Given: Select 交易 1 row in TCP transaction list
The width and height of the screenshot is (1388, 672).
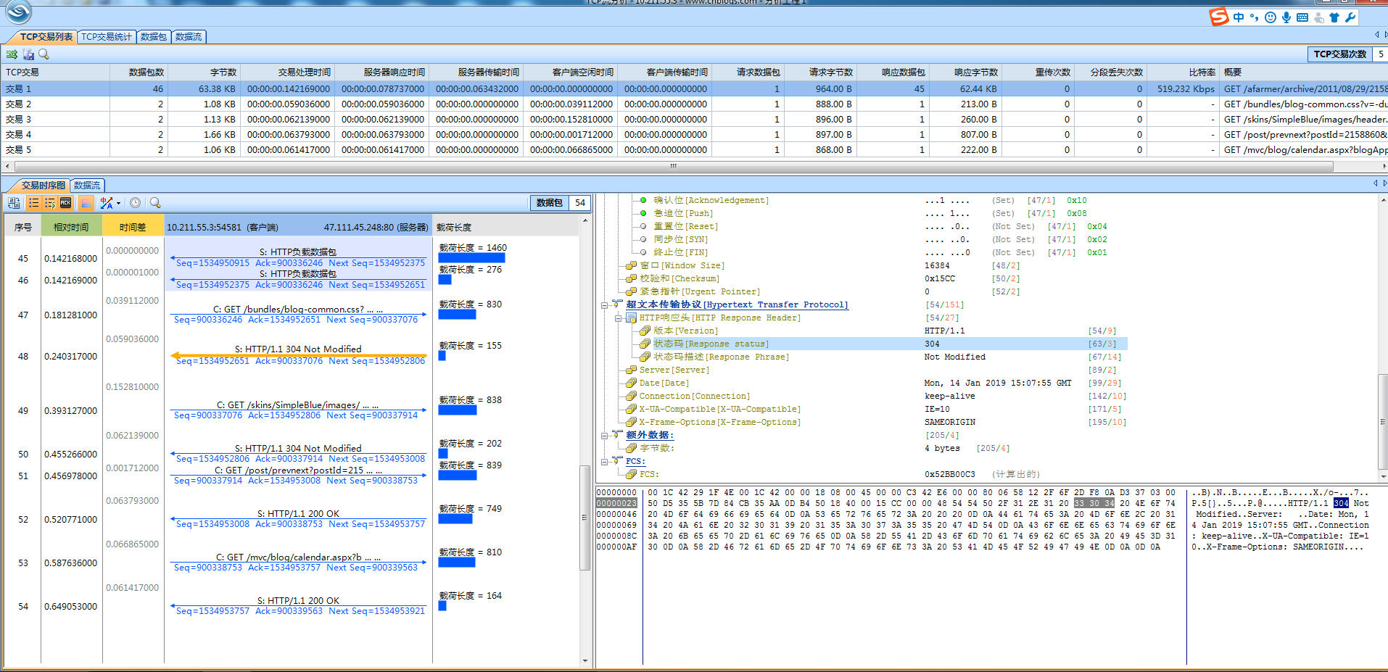Looking at the screenshot, I should (x=694, y=88).
